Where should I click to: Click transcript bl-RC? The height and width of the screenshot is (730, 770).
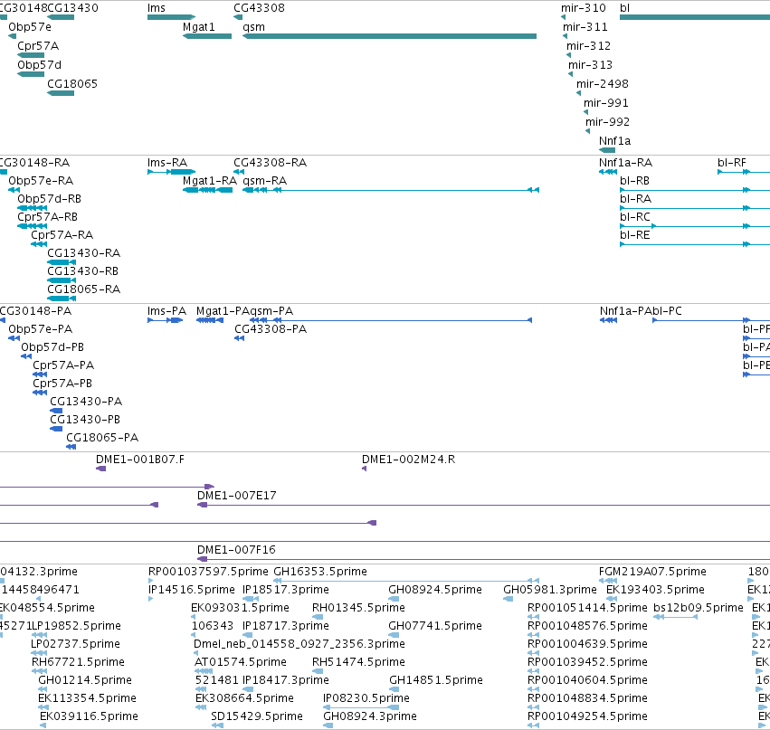pos(635,217)
